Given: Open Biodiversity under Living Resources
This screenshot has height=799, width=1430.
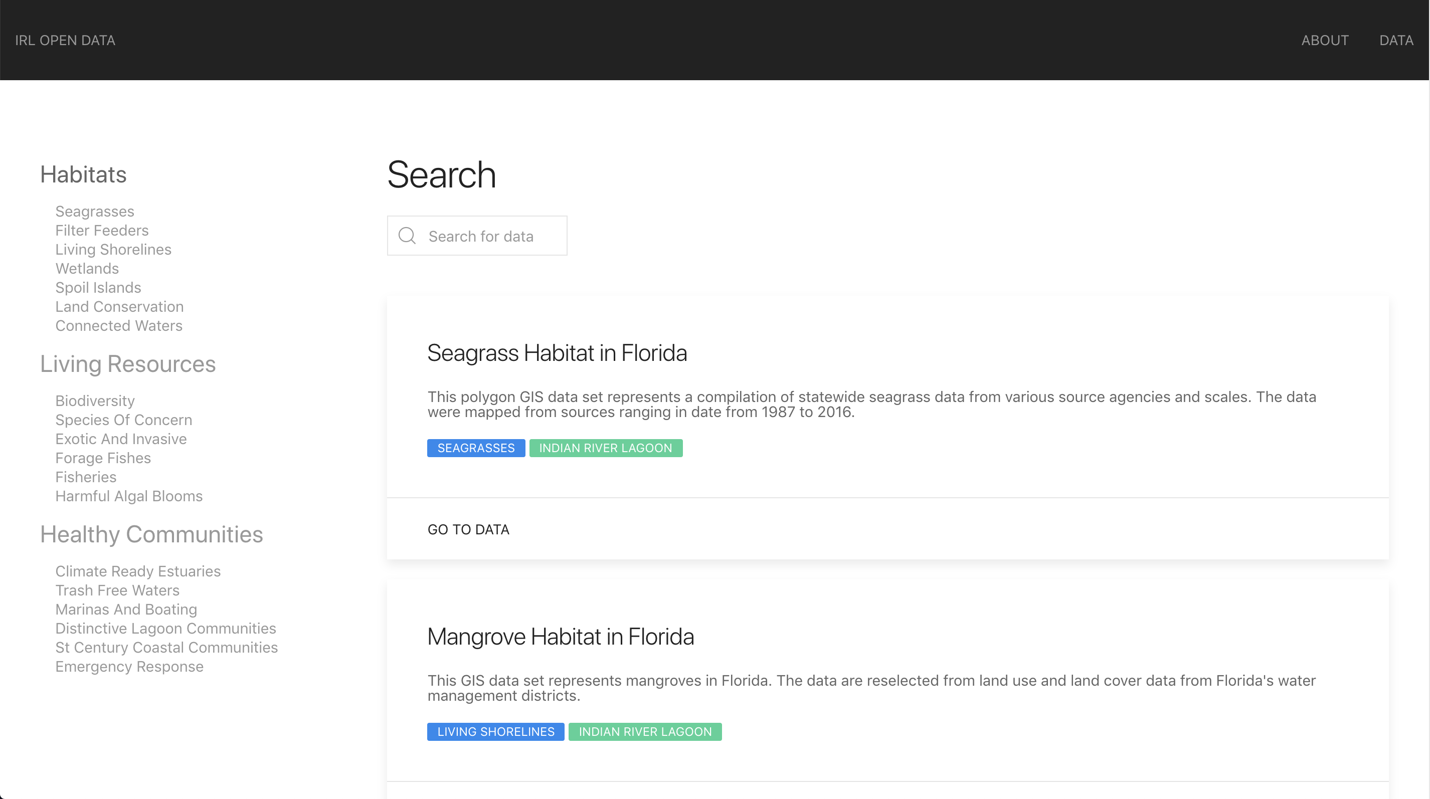Looking at the screenshot, I should (x=94, y=401).
